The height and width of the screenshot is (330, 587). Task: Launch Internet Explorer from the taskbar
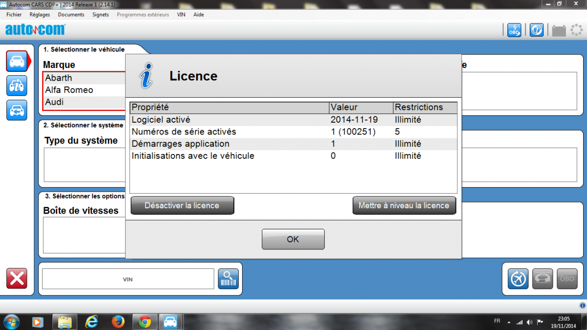tap(91, 322)
